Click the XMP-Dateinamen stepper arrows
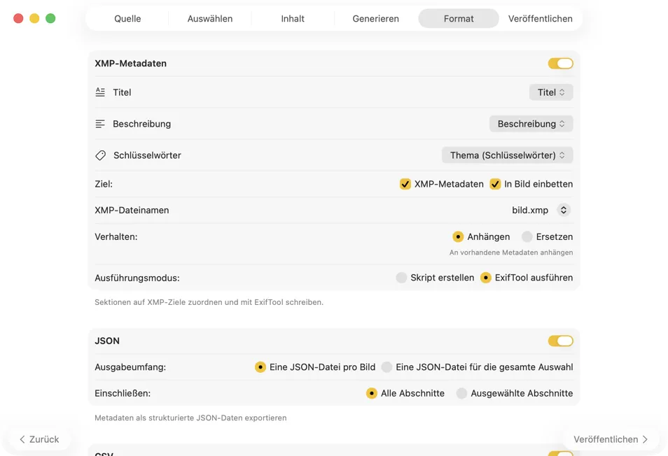The height and width of the screenshot is (456, 668). pyautogui.click(x=564, y=210)
